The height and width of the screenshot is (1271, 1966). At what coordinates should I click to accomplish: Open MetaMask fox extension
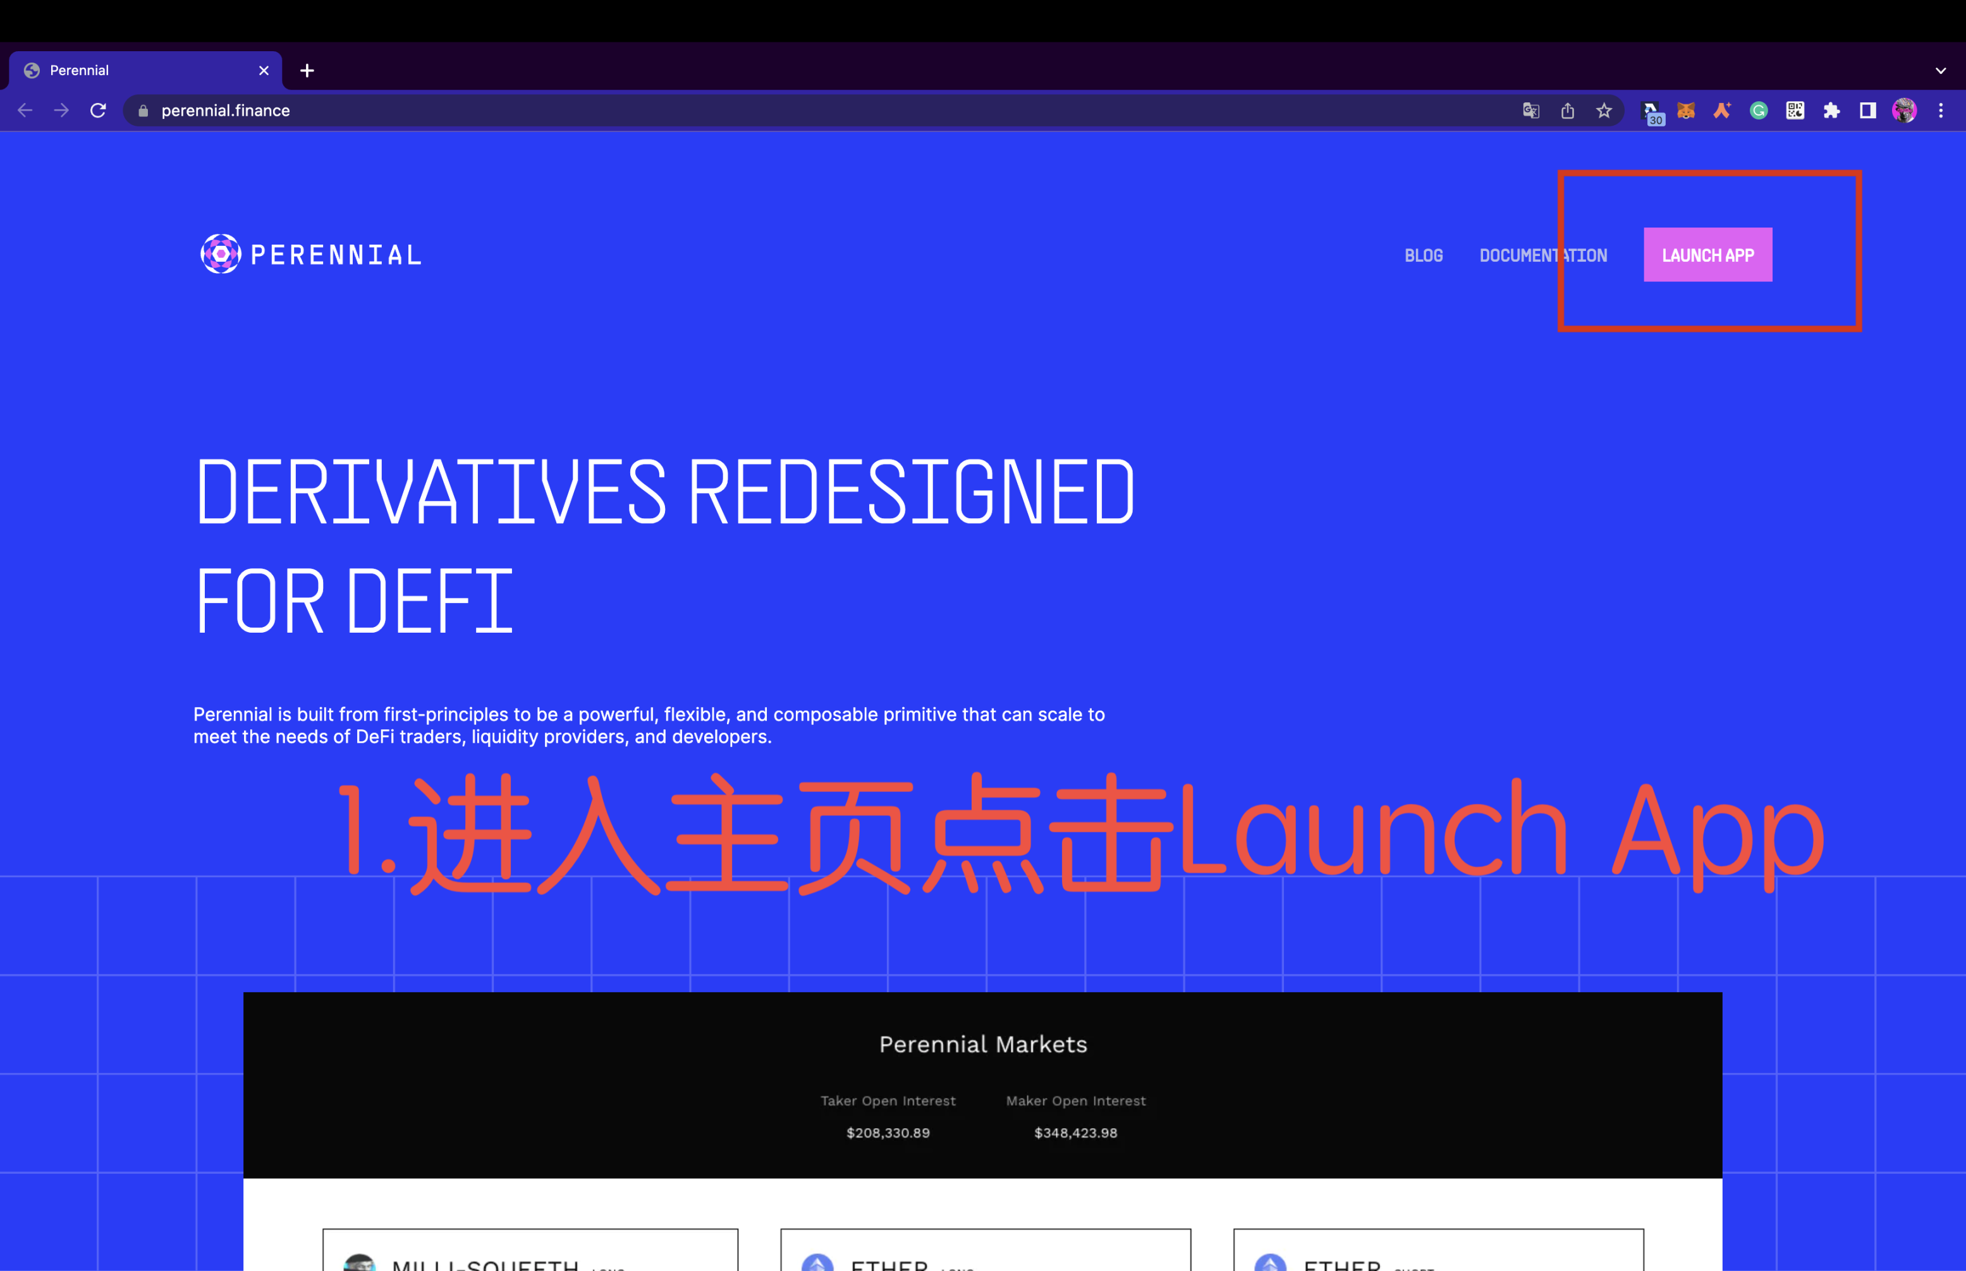click(1685, 111)
